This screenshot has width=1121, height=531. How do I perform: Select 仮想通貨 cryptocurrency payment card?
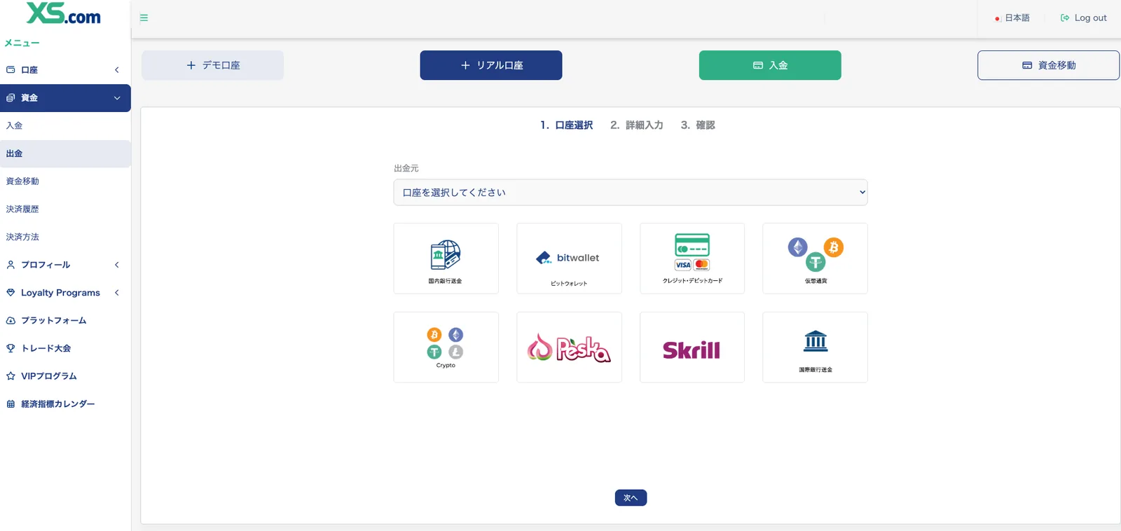(815, 258)
